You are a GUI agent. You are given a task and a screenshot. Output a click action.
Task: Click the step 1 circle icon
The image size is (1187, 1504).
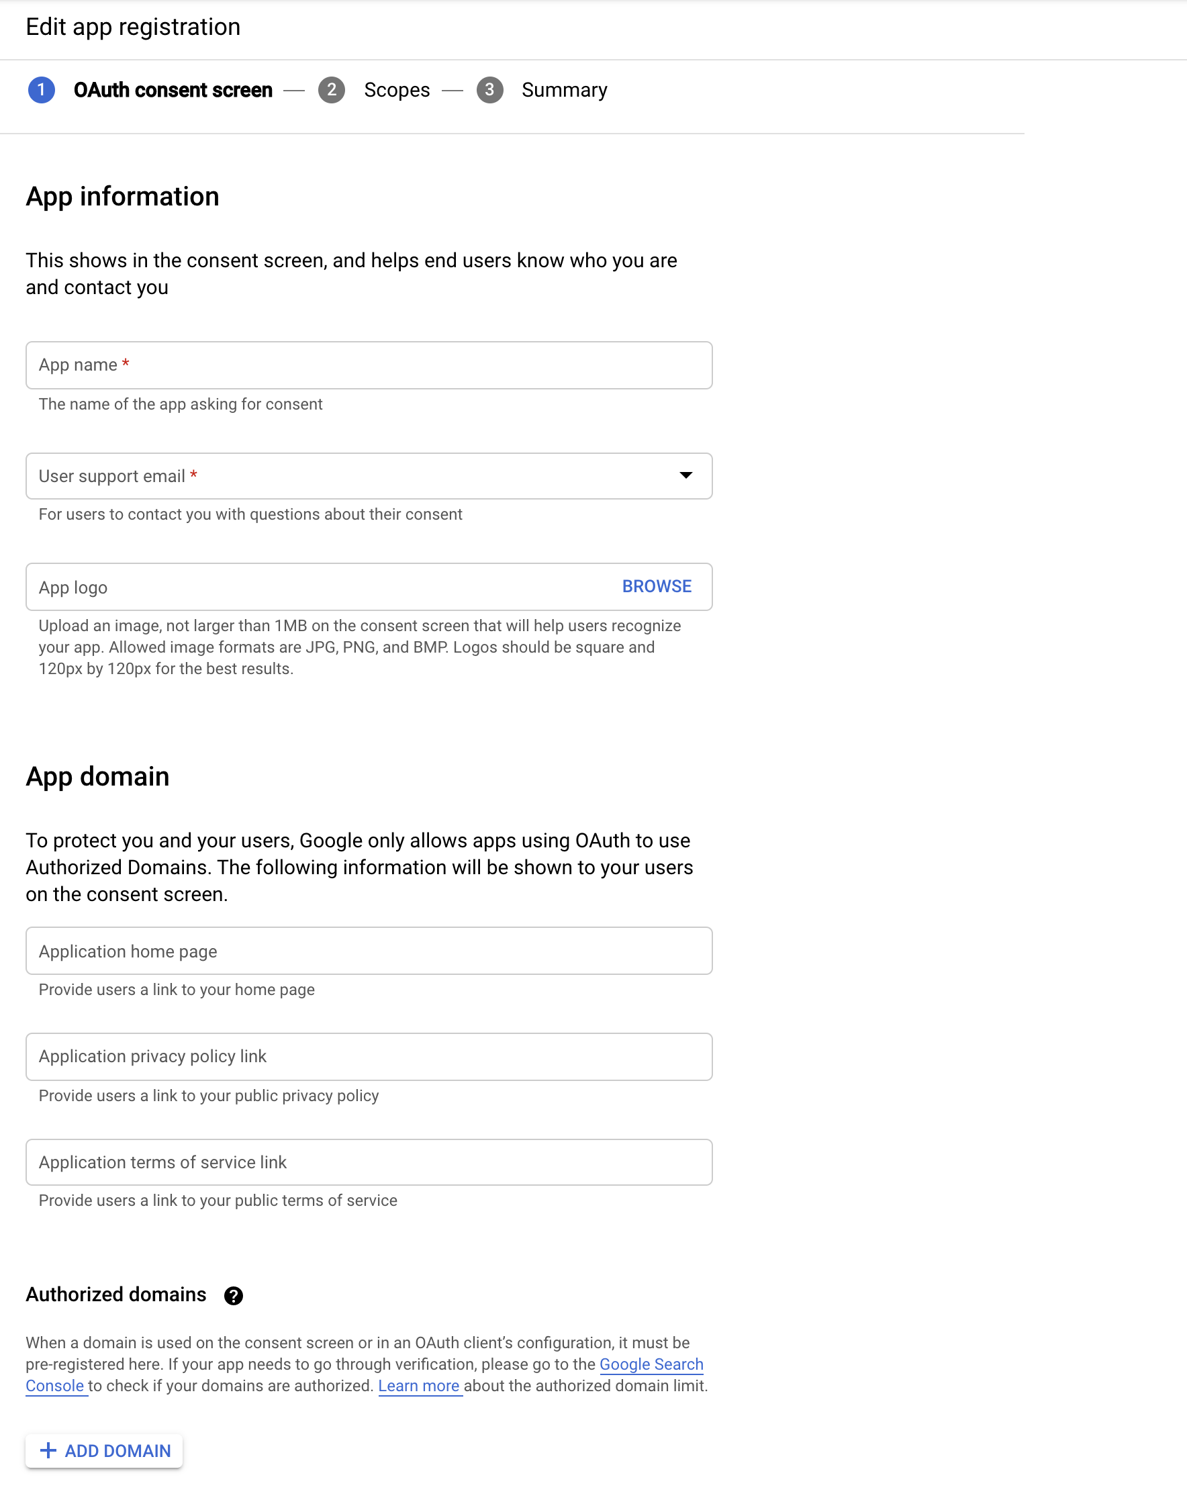point(42,90)
